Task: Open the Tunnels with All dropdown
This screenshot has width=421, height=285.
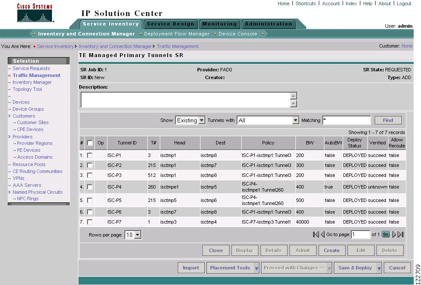Action: [x=268, y=120]
